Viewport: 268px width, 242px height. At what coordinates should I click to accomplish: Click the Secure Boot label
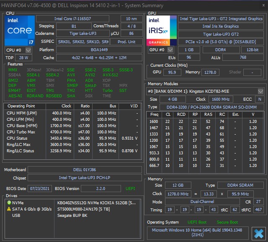point(227,222)
